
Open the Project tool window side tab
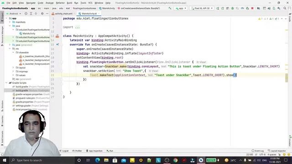(x=2, y=17)
